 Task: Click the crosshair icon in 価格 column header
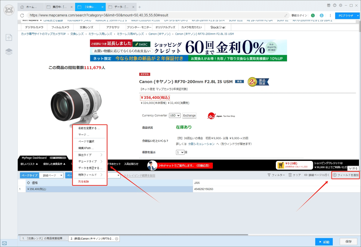(29, 183)
